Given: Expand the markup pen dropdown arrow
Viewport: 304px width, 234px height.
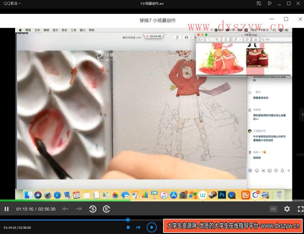Looking at the screenshot, I should [x=241, y=39].
